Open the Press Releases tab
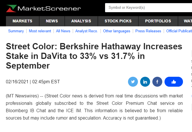The image size is (192, 132). tap(148, 31)
